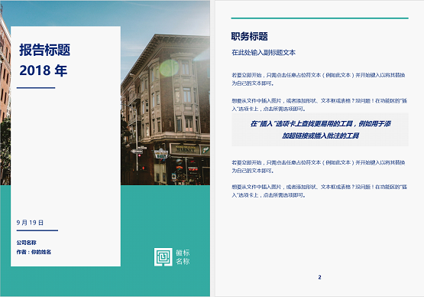Click the page number 2 in footer
Viewport: 424px width, 297px height.
pyautogui.click(x=319, y=277)
